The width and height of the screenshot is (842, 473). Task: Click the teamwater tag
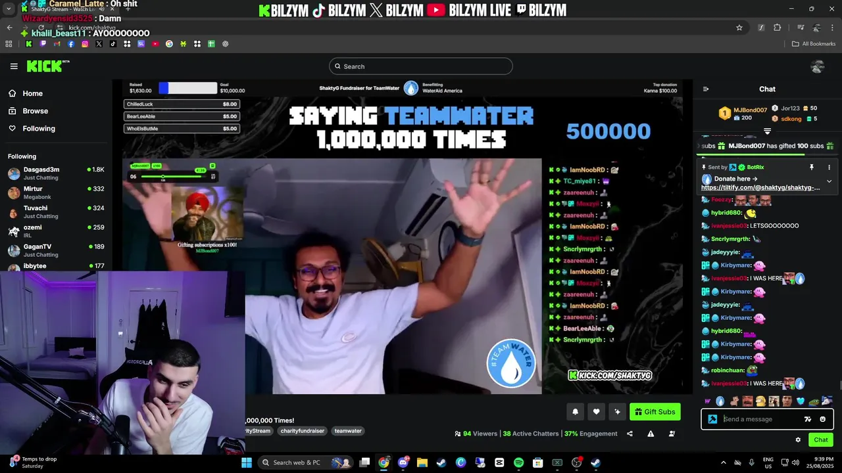pyautogui.click(x=348, y=431)
